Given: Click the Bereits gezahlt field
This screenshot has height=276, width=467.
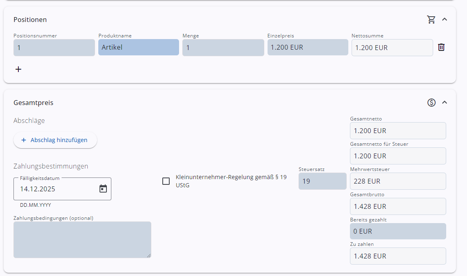Looking at the screenshot, I should [x=398, y=231].
